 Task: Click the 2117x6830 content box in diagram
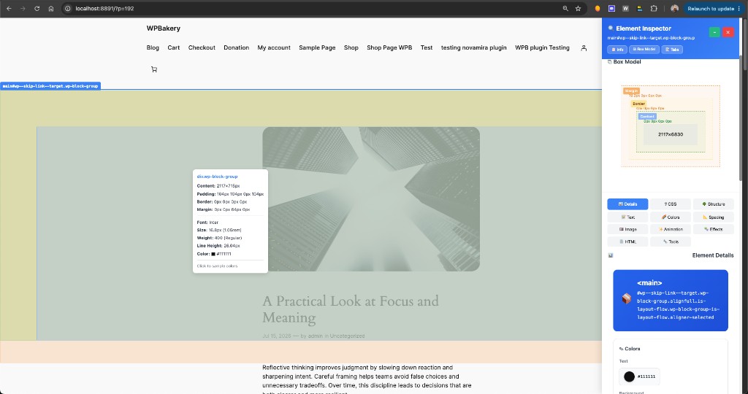pyautogui.click(x=671, y=134)
